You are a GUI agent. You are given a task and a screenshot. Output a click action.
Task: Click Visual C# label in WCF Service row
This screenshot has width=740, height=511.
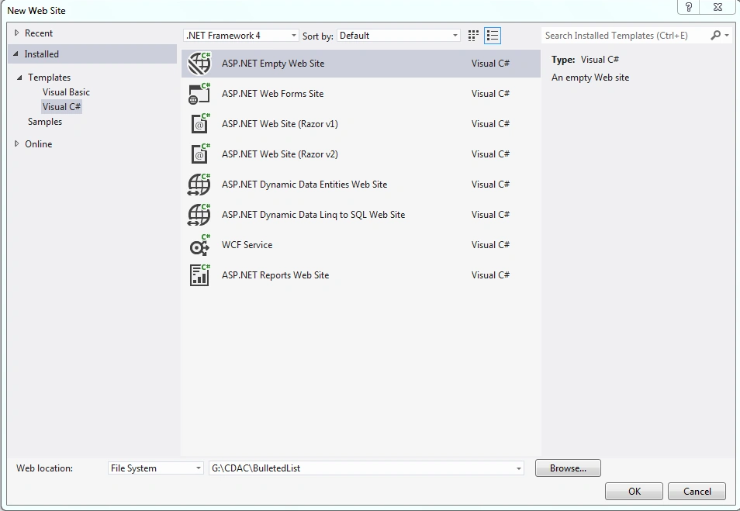[x=490, y=244]
